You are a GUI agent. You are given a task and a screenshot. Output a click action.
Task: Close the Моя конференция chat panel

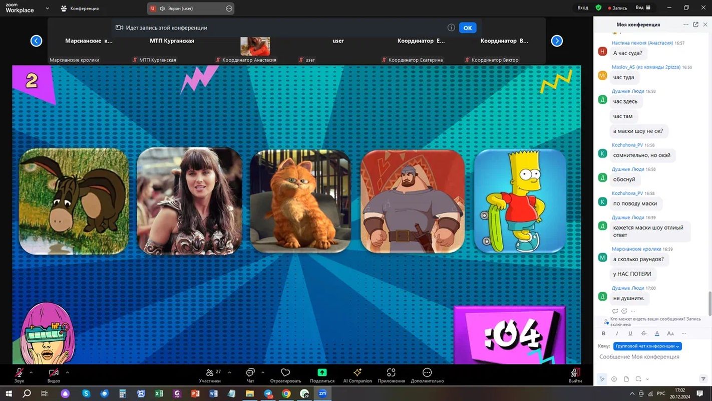pos(705,25)
